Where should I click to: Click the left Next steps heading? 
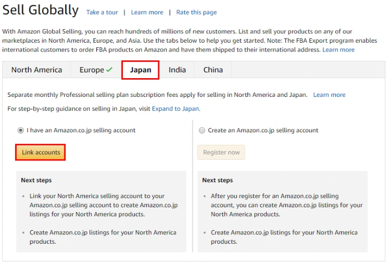[x=36, y=180]
